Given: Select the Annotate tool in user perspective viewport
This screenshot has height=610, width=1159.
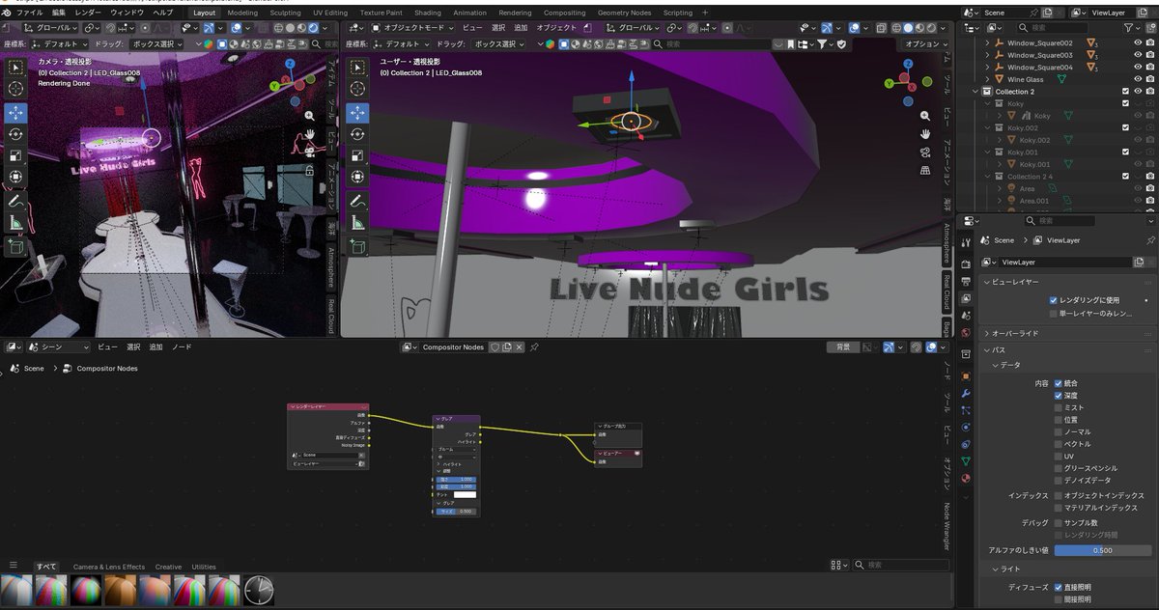Looking at the screenshot, I should [x=357, y=202].
